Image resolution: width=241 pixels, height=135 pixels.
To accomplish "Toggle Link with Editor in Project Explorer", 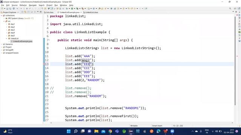I will (25, 12).
